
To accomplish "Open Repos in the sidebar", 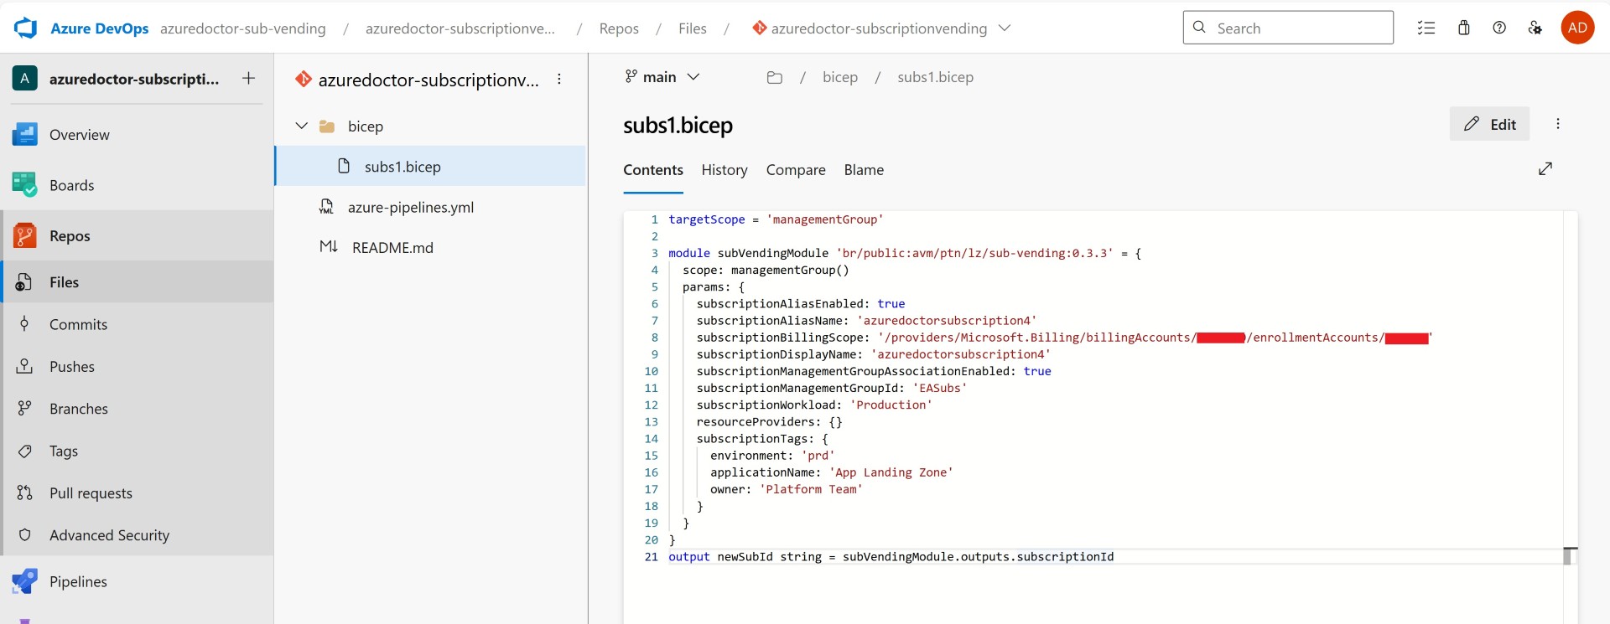I will click(x=138, y=236).
